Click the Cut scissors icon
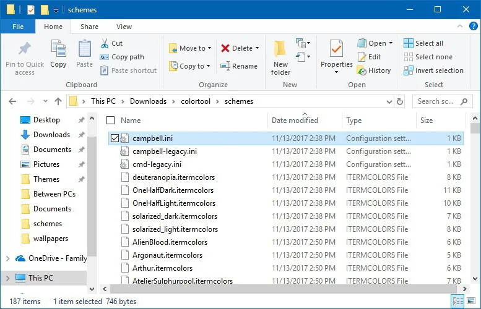Screen dimensions: 481x309 [105, 43]
